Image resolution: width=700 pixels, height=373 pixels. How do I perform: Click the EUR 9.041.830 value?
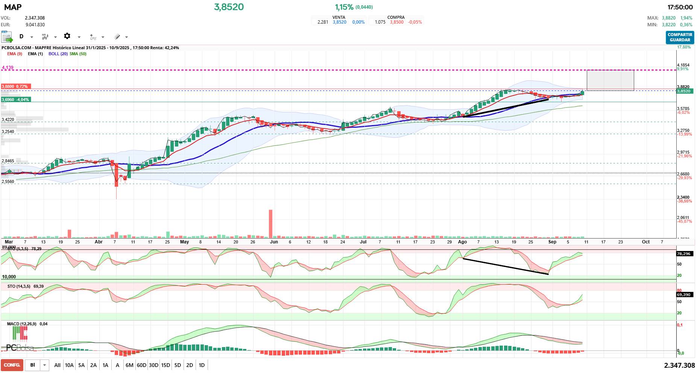coord(35,25)
